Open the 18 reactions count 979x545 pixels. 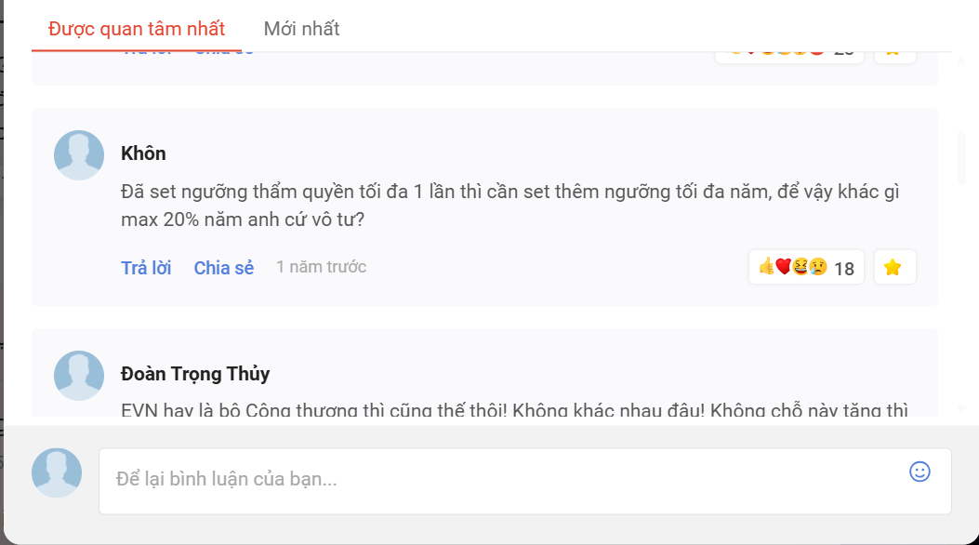[x=844, y=269]
